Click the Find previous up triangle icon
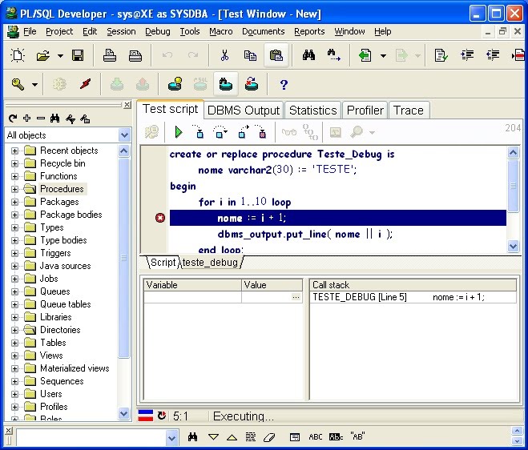528x450 pixels. 232,437
